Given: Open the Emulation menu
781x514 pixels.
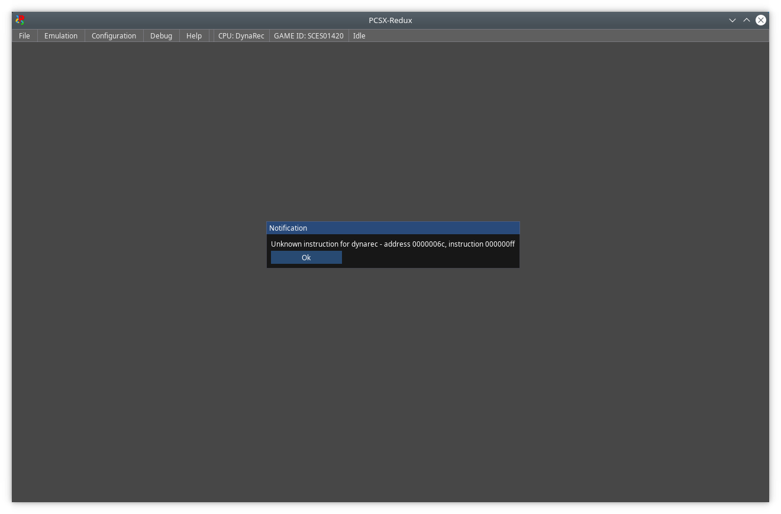Looking at the screenshot, I should [x=60, y=35].
